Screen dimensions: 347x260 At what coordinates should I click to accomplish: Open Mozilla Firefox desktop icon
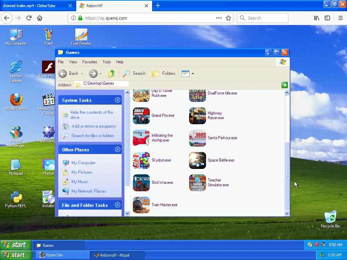pos(16,102)
